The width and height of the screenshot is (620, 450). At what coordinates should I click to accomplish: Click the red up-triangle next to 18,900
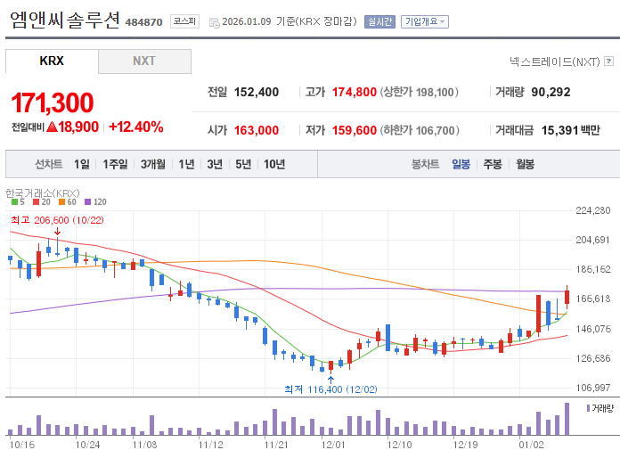point(52,127)
